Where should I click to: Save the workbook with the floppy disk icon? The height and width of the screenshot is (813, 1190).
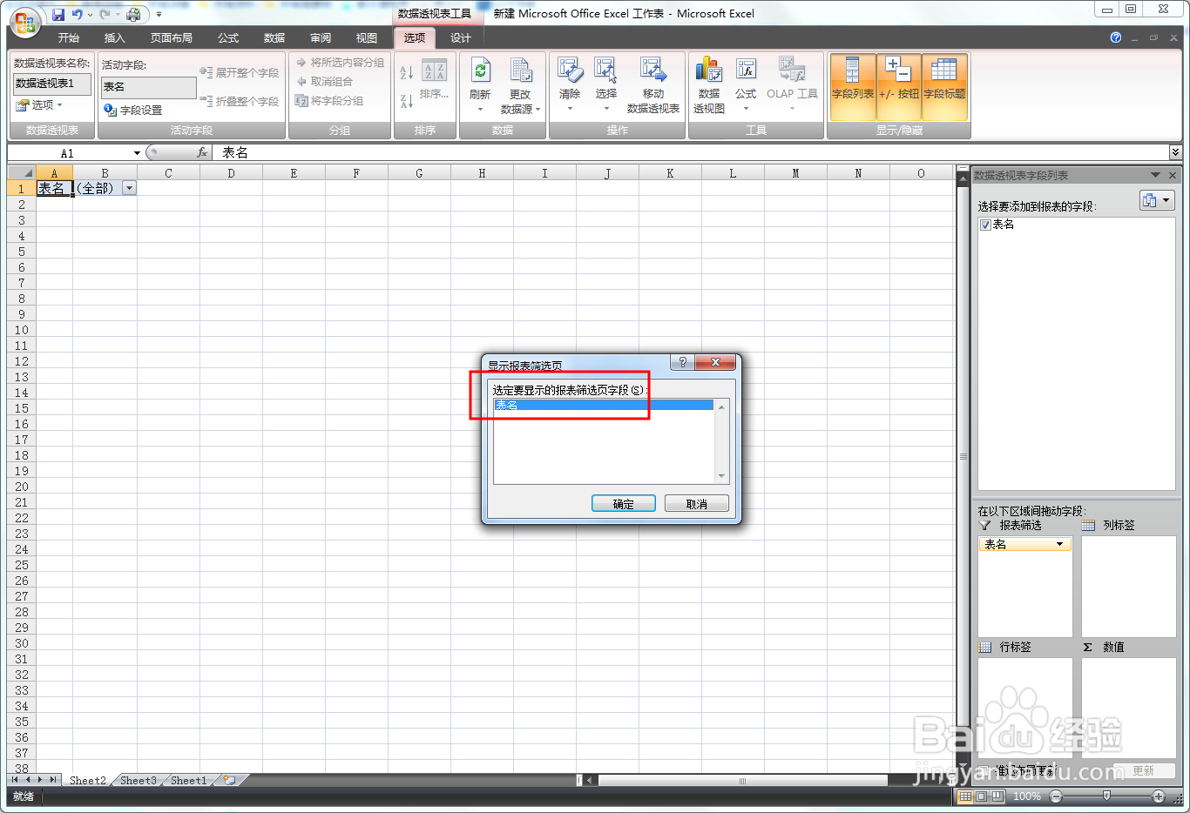[58, 14]
